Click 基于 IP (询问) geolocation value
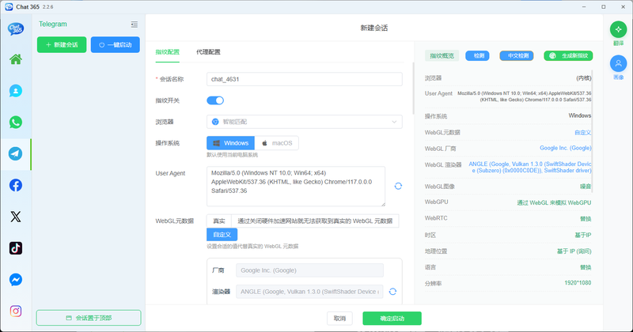The image size is (633, 332). pyautogui.click(x=574, y=251)
